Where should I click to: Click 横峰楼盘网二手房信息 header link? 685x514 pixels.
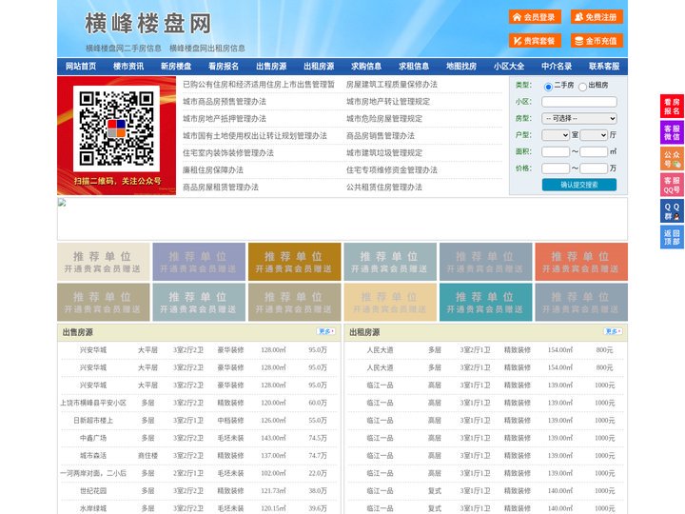124,49
